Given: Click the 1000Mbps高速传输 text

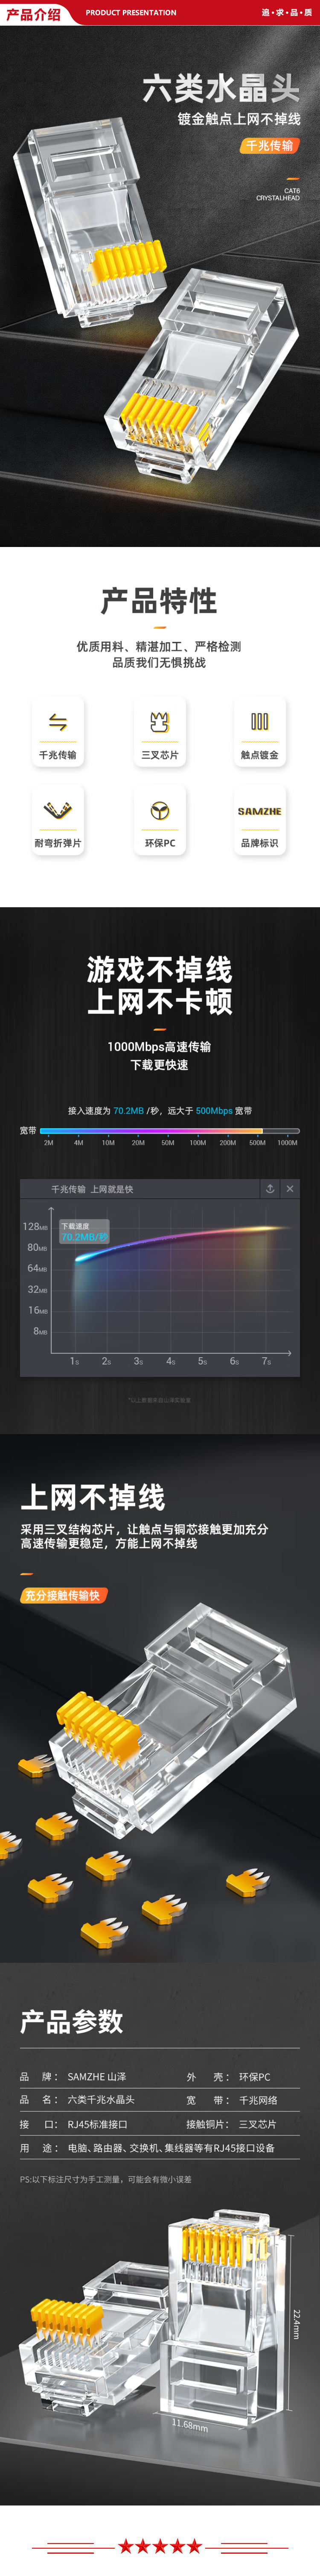Looking at the screenshot, I should point(160,1046).
